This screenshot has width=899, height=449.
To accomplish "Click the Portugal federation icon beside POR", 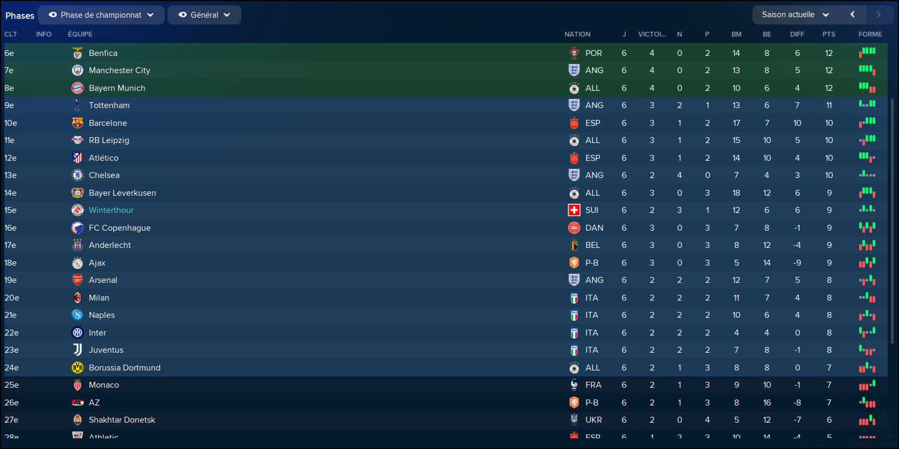I will click(x=574, y=53).
